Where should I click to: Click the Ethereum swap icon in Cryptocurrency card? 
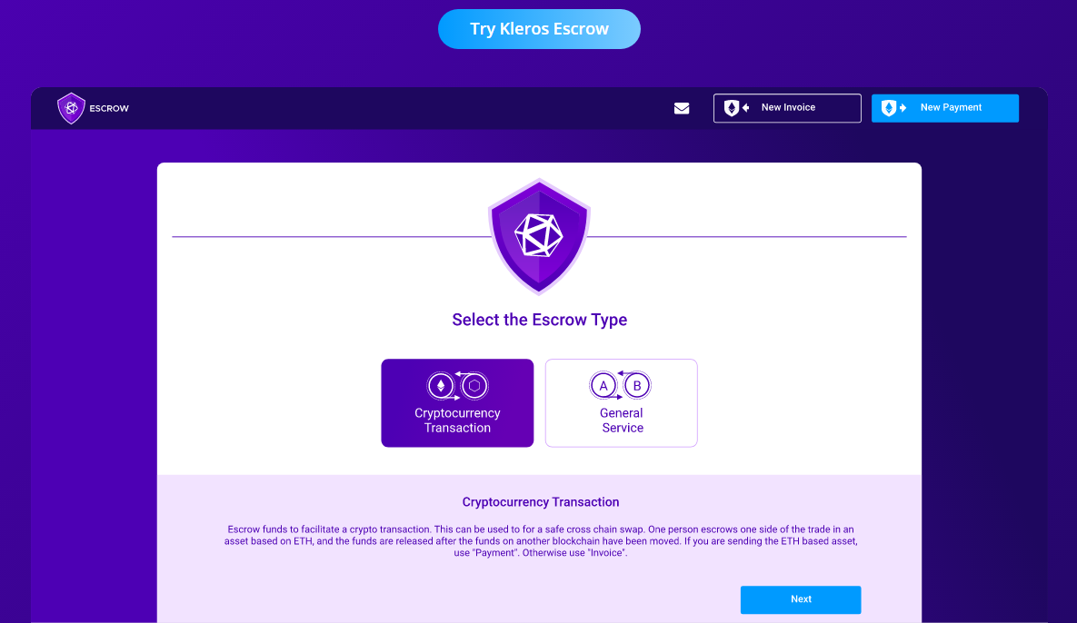(457, 386)
